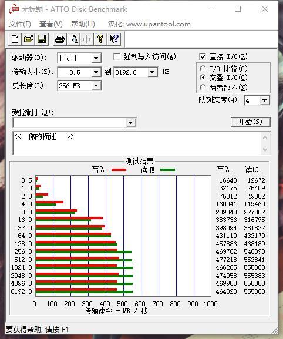Close the ATTO Disk Benchmark window
This screenshot has height=339, width=283.
point(265,9)
